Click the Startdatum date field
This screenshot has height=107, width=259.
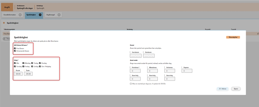click(x=135, y=56)
